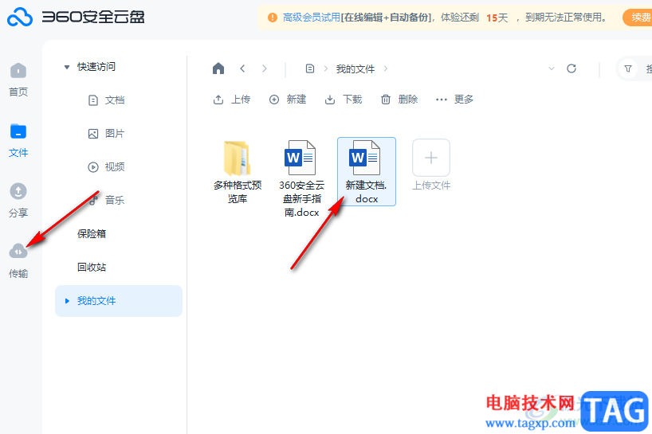This screenshot has height=434, width=652.
Task: Click the 删除 delete button
Action: click(399, 100)
